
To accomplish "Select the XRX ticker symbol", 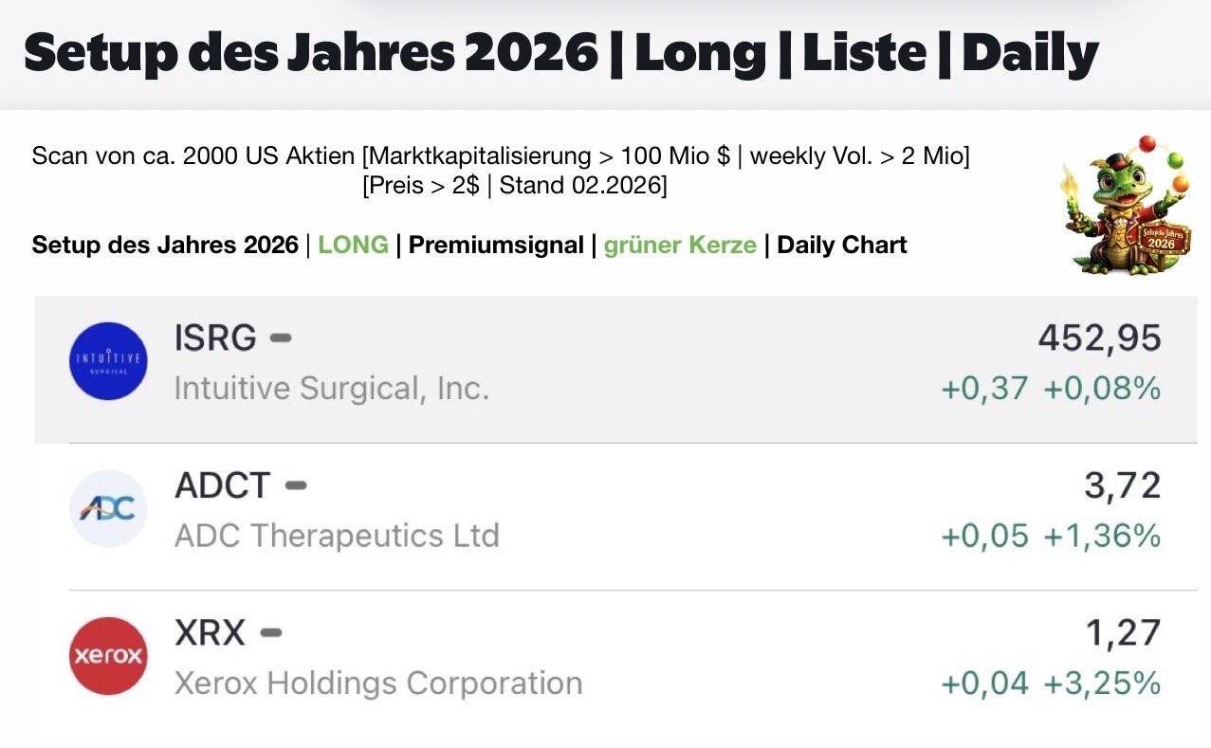I will tap(210, 632).
